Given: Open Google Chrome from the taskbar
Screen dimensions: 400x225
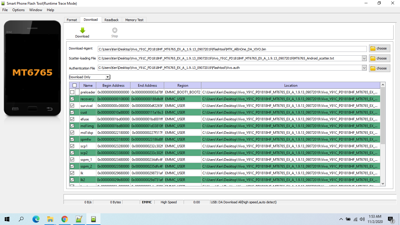Looking at the screenshot, I should [x=64, y=219].
